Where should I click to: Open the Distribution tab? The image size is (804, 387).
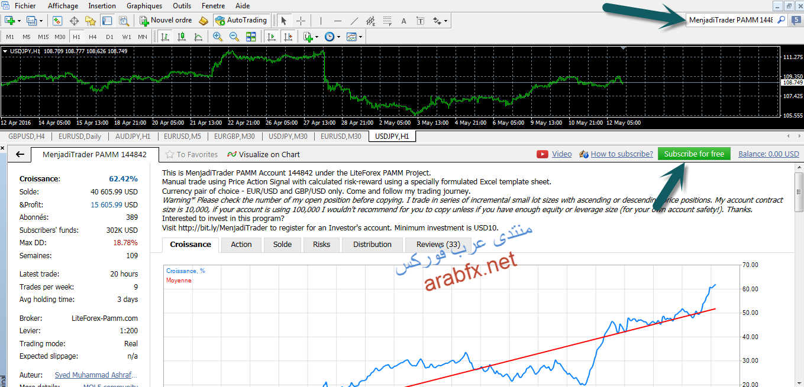click(x=372, y=245)
